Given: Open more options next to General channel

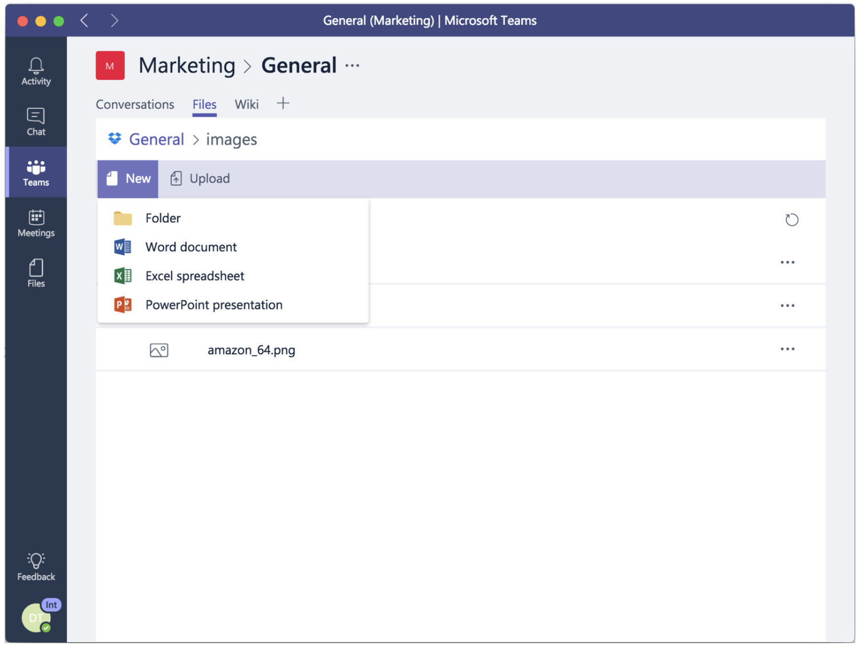Looking at the screenshot, I should pyautogui.click(x=352, y=66).
